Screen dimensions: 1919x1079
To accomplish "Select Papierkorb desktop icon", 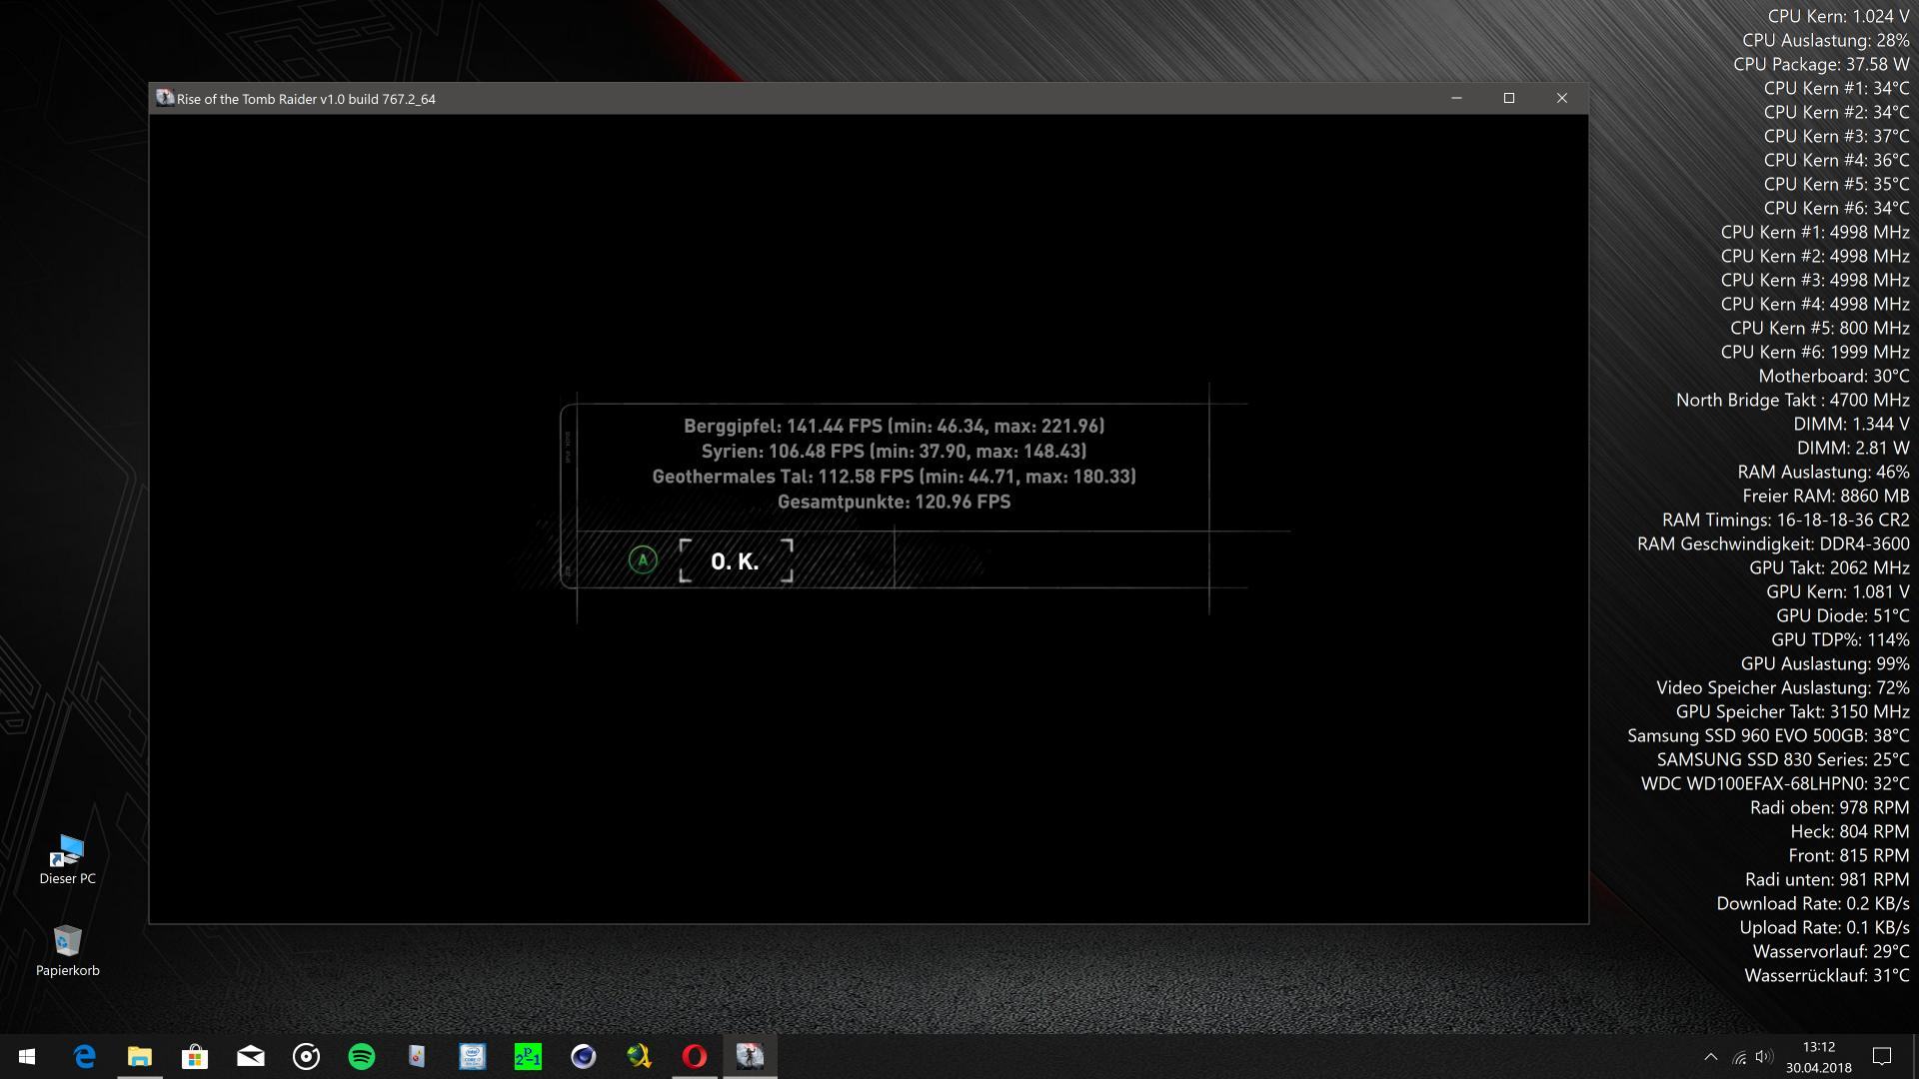I will tap(67, 951).
